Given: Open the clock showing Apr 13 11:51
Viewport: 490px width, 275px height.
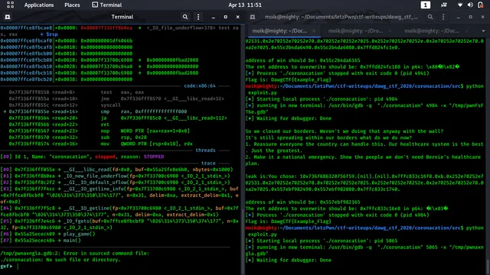Looking at the screenshot, I should [245, 5].
